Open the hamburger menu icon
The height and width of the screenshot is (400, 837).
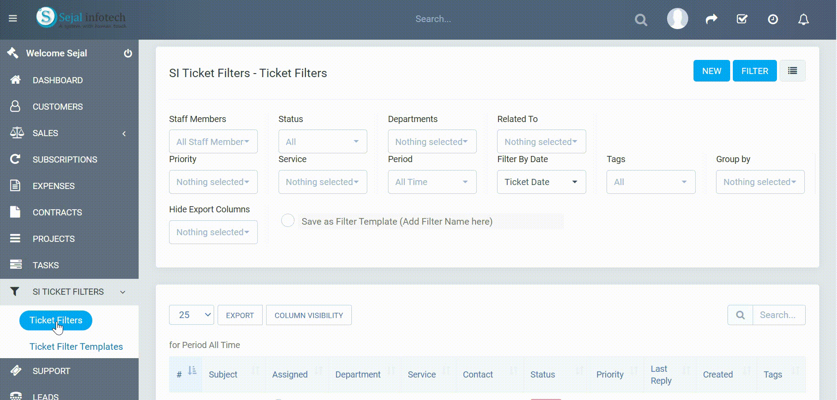click(13, 19)
